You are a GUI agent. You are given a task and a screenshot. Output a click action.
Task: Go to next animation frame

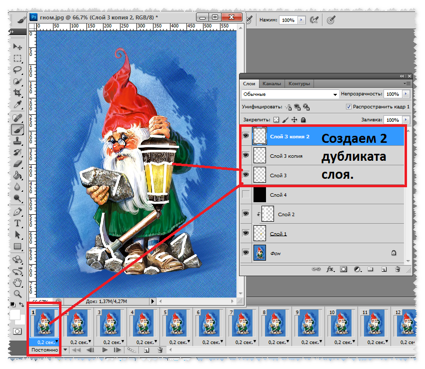coord(117,350)
